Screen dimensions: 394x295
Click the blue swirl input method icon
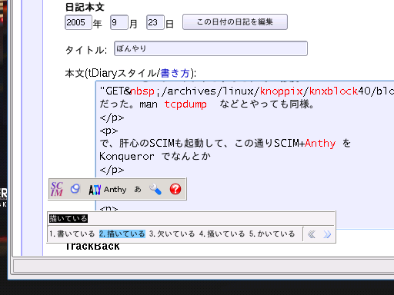click(75, 189)
